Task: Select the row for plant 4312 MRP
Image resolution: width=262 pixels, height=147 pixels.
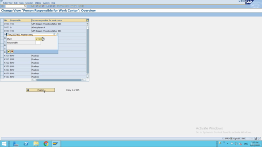Action: tap(2, 63)
